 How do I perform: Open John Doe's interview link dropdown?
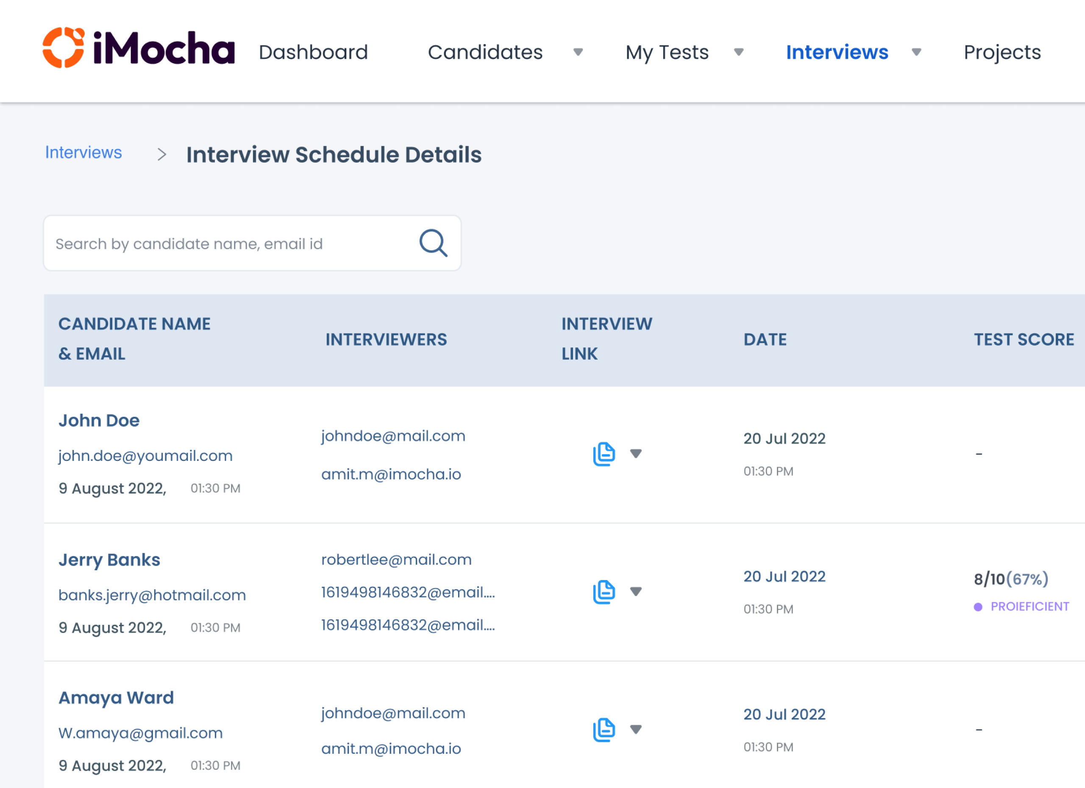tap(635, 453)
